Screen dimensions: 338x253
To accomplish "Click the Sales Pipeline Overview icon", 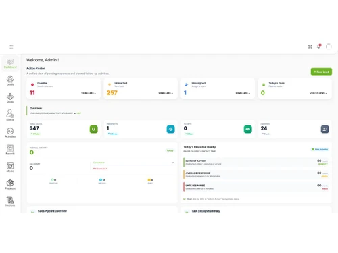I will tap(32, 212).
